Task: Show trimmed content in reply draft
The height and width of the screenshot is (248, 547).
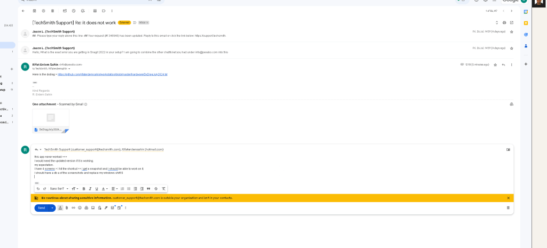Action: click(x=37, y=183)
